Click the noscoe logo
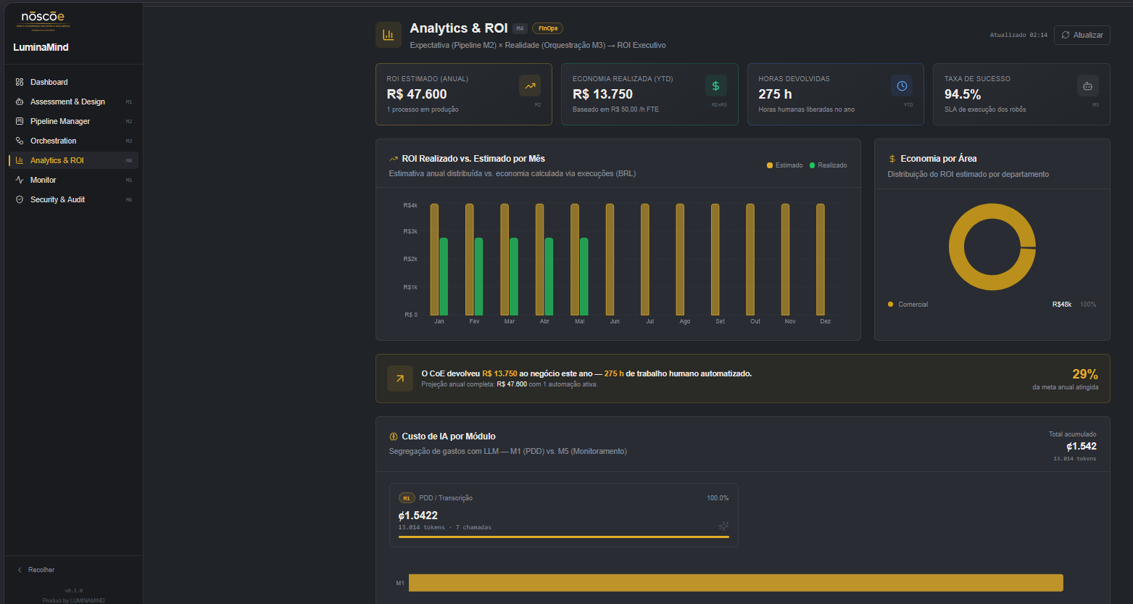 click(43, 20)
